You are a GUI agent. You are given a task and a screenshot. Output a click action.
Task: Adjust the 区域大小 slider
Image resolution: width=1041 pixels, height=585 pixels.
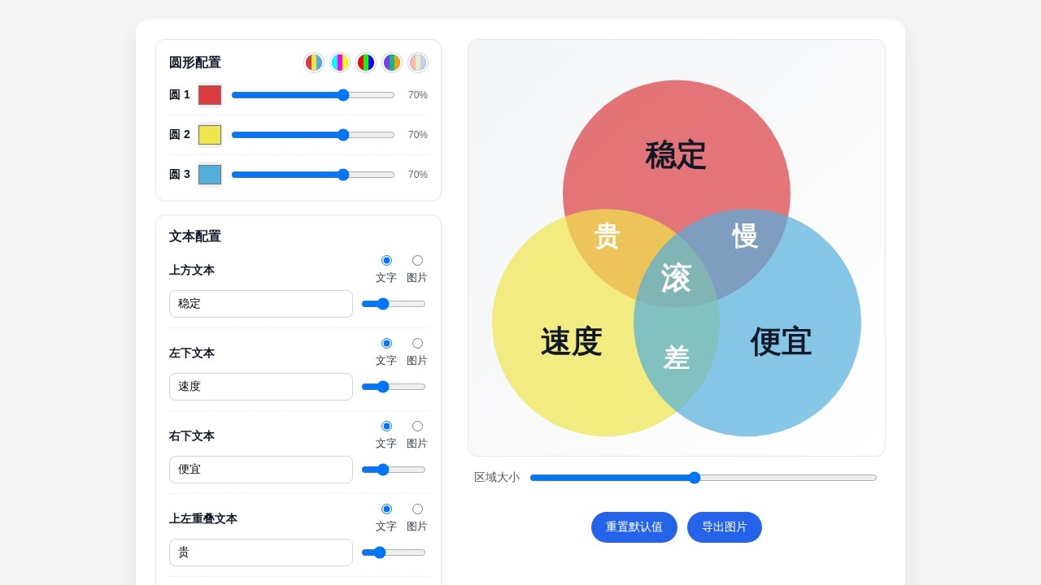[x=694, y=478]
